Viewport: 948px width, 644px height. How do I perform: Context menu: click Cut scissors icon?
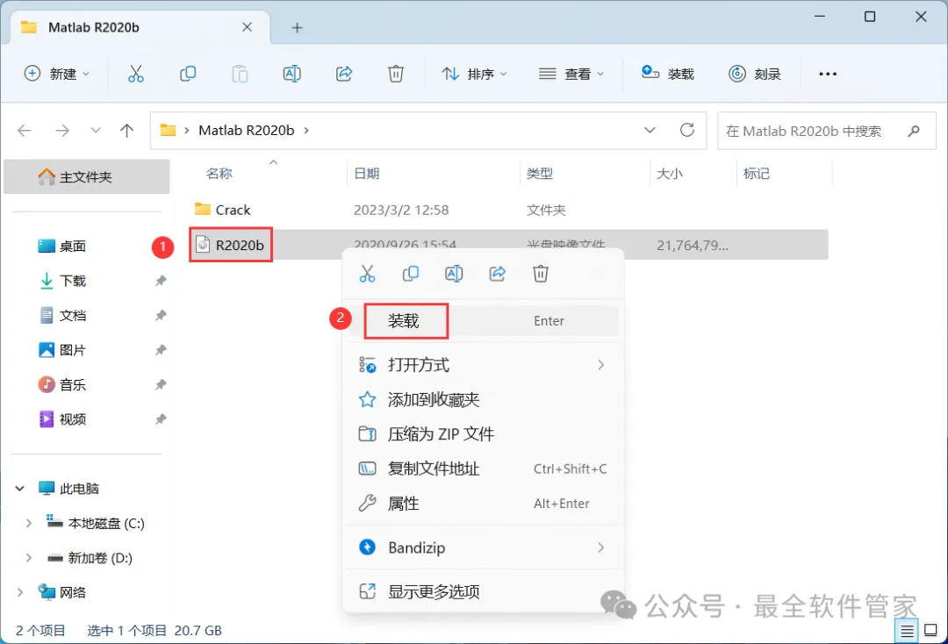click(x=367, y=274)
